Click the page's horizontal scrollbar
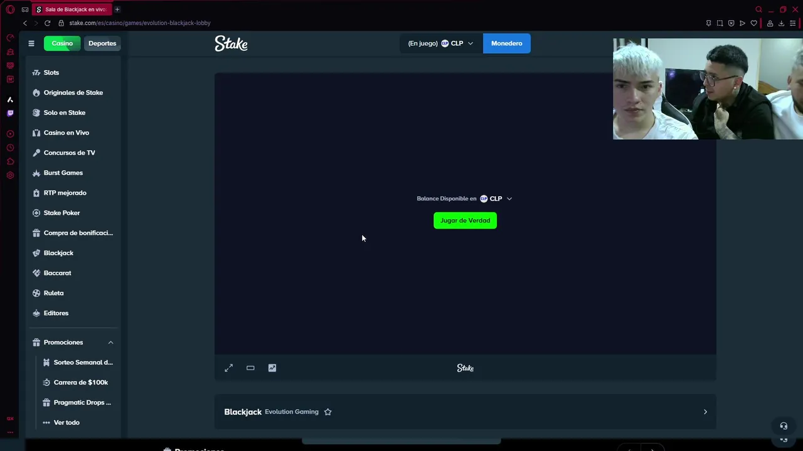Screen dimensions: 803x451 401,441
